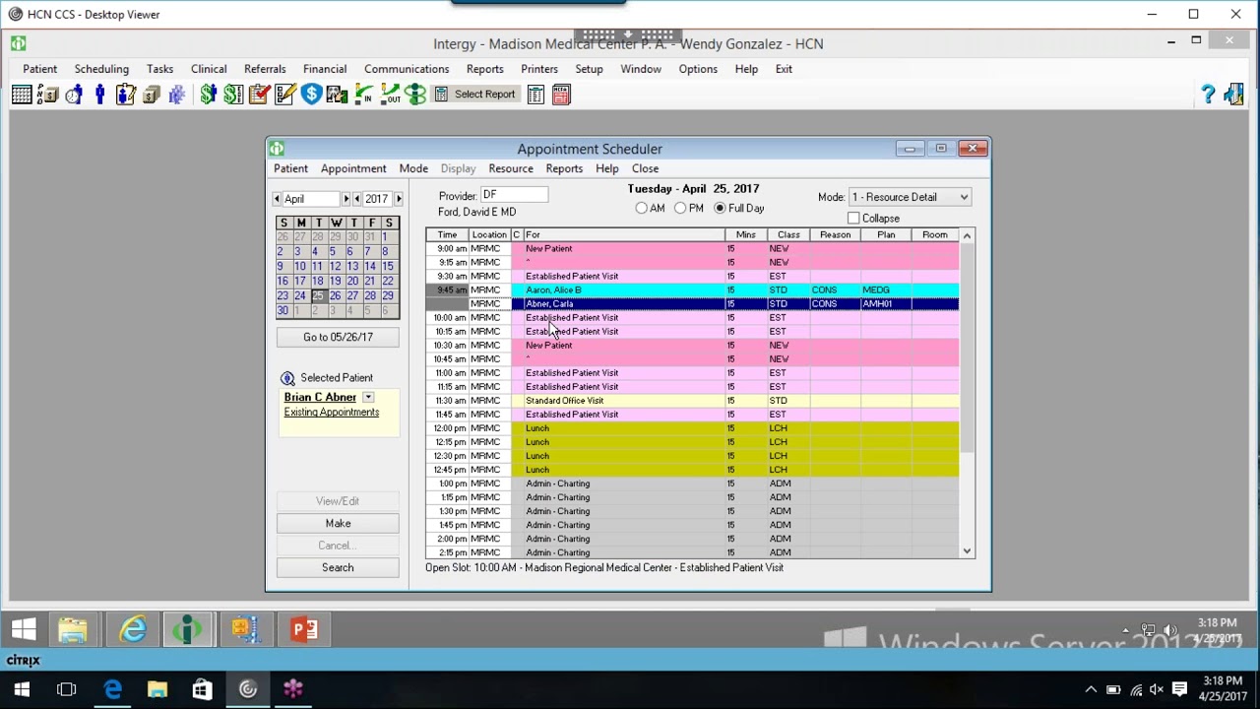Screen dimensions: 1260x709
Task: Open Internet Explorer from inner taskbar
Action: [x=132, y=629]
